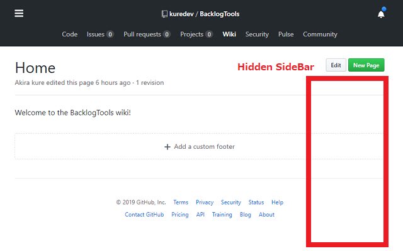Click the plus icon of custom footer
Screen dimensions: 403x251
pyautogui.click(x=167, y=147)
